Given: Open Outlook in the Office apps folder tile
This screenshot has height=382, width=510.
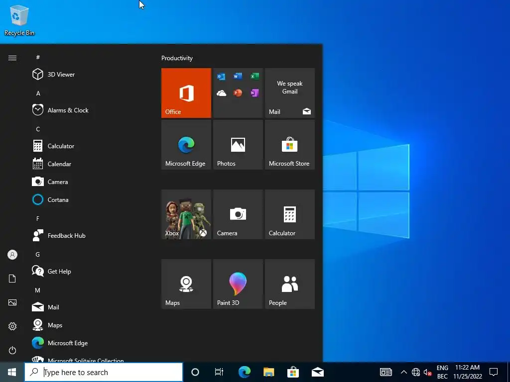Looking at the screenshot, I should (221, 77).
